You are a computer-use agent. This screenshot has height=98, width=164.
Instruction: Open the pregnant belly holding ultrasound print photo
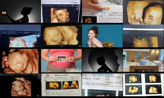tap(61, 61)
